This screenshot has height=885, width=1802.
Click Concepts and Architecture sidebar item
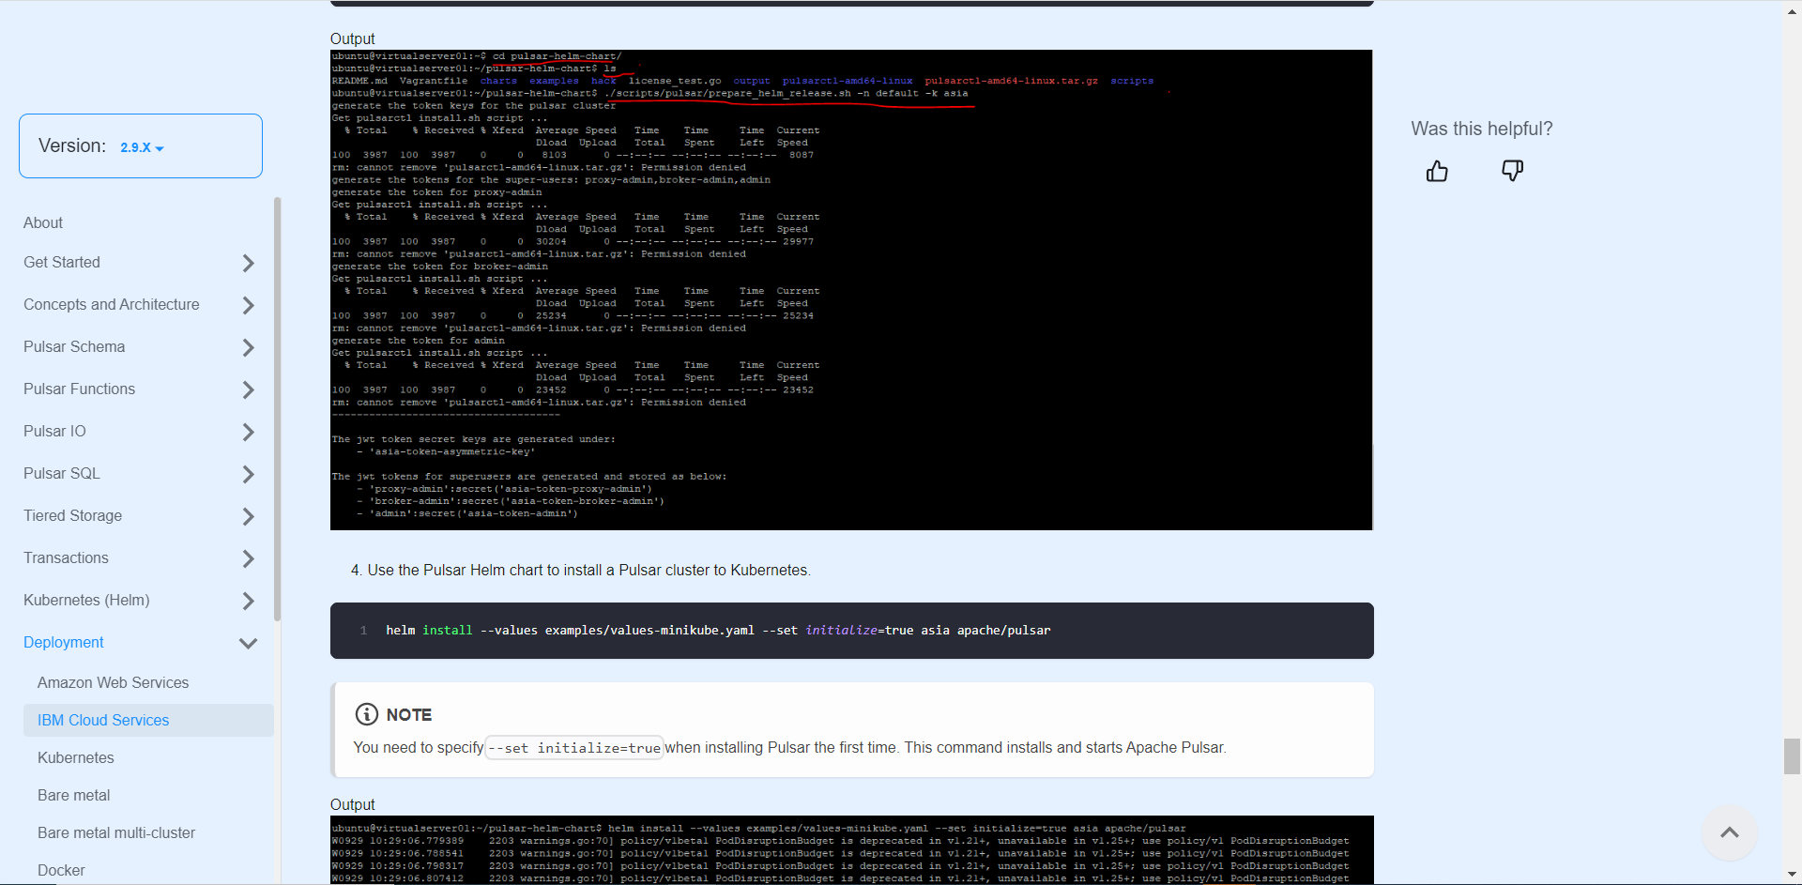112,304
